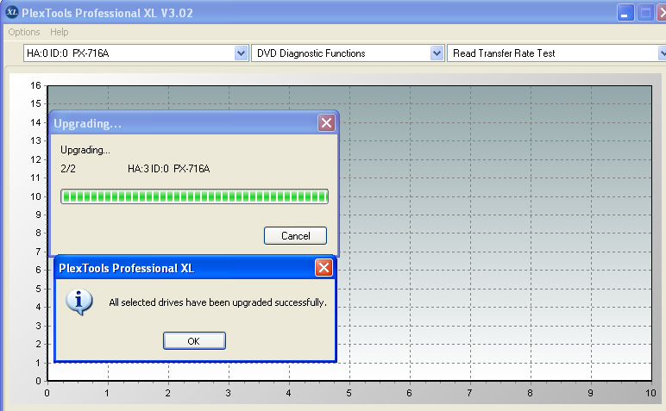Click the 'Upgrading...' status label inside dialog
The image size is (666, 411).
85,150
